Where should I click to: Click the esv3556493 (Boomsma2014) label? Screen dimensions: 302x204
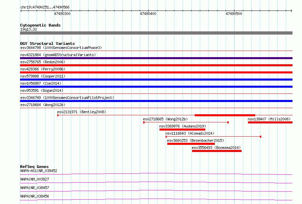(x=216, y=148)
